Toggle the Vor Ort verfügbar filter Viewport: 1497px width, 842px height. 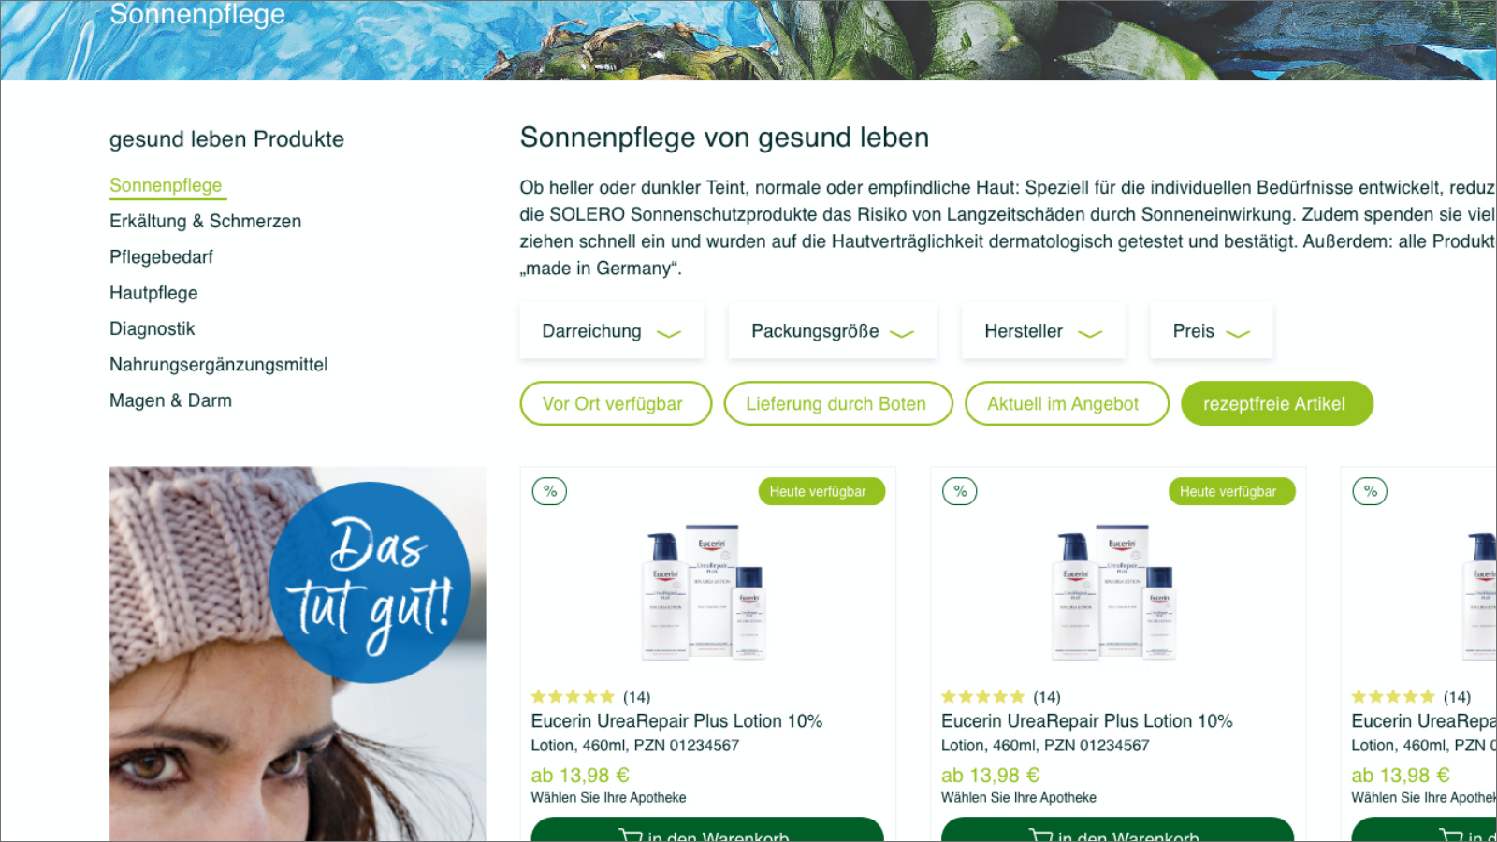[x=616, y=403]
